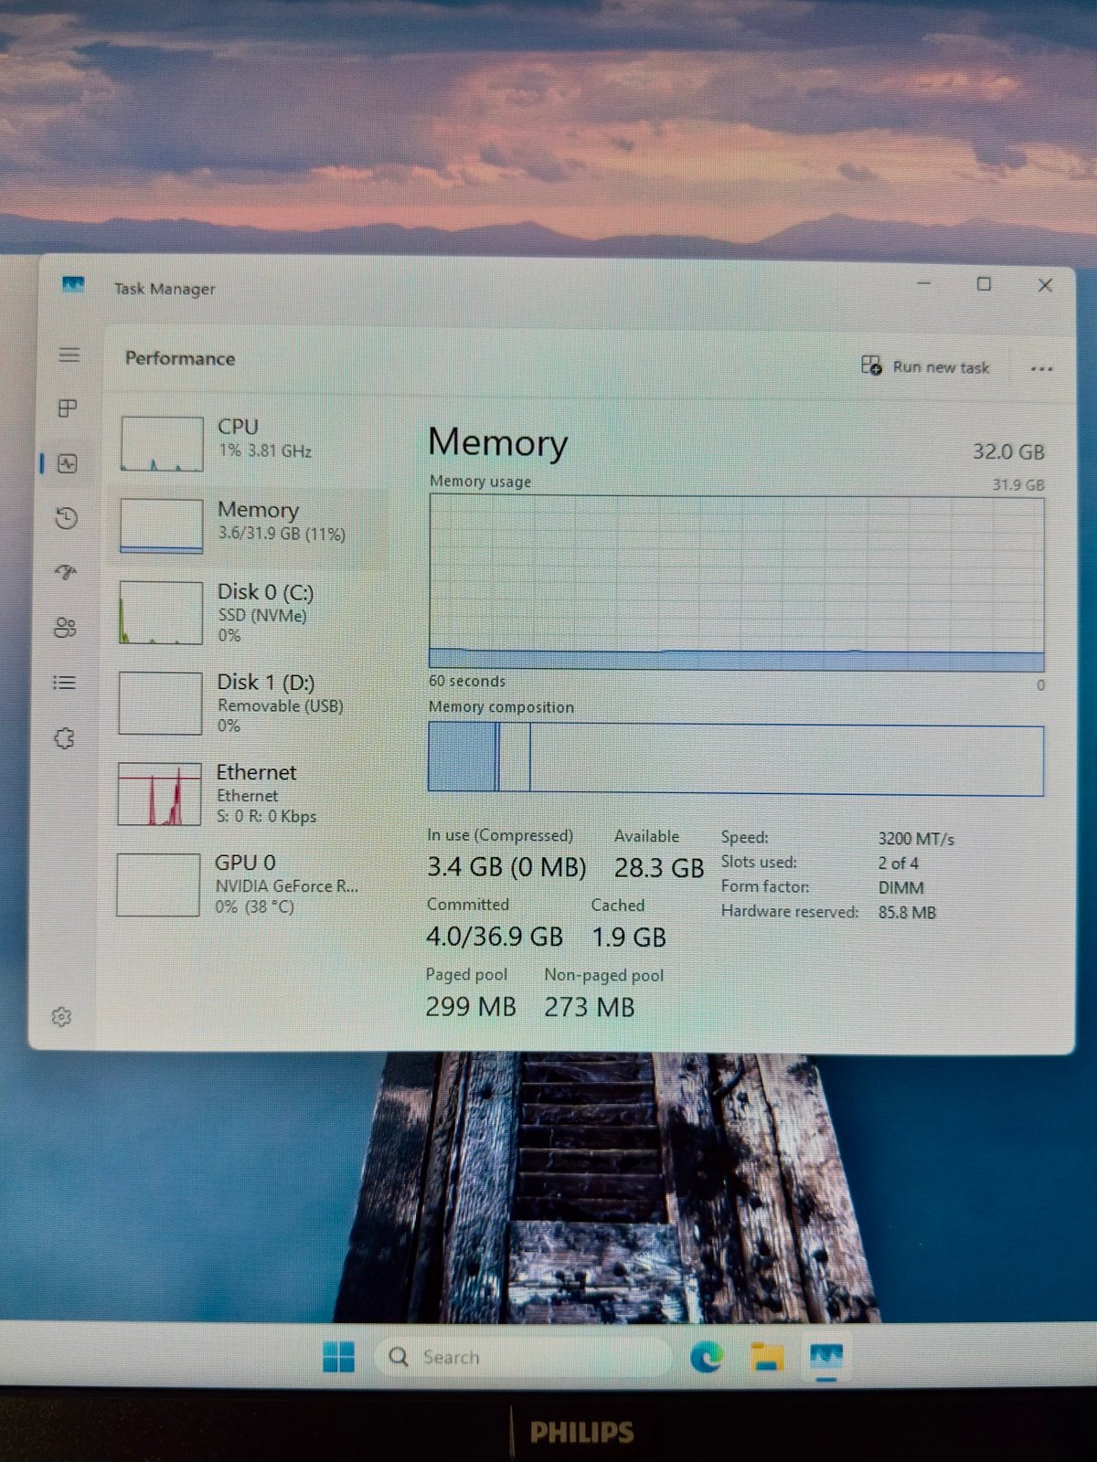Click the Memory usage graph

[x=736, y=584]
